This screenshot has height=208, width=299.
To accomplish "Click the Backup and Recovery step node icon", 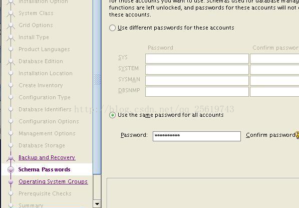I will click(x=11, y=157).
